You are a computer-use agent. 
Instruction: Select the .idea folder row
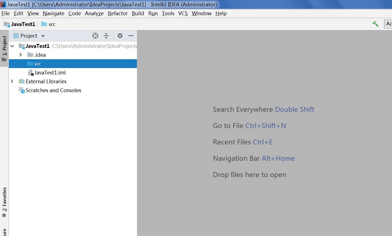click(x=73, y=55)
